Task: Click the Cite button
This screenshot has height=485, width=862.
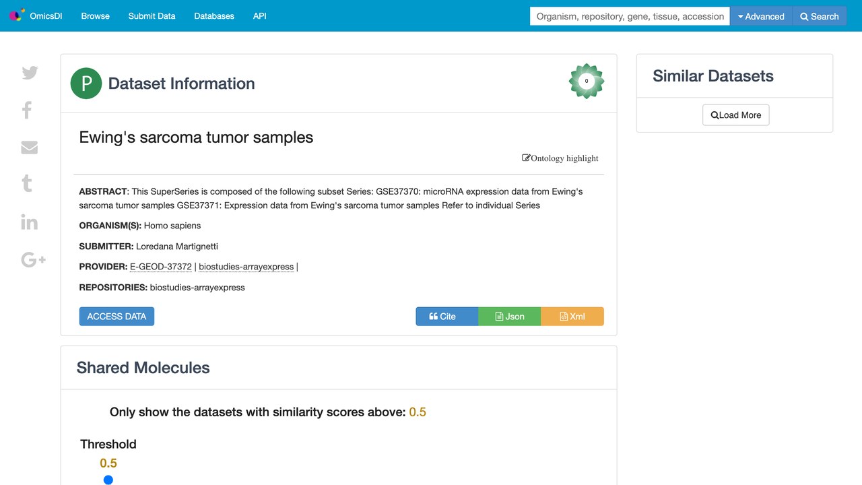Action: 447,317
